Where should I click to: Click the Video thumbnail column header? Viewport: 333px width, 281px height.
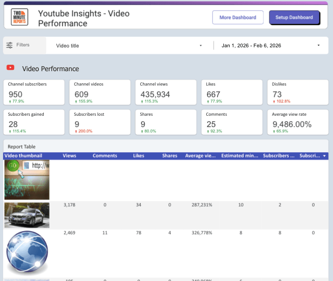(23, 156)
